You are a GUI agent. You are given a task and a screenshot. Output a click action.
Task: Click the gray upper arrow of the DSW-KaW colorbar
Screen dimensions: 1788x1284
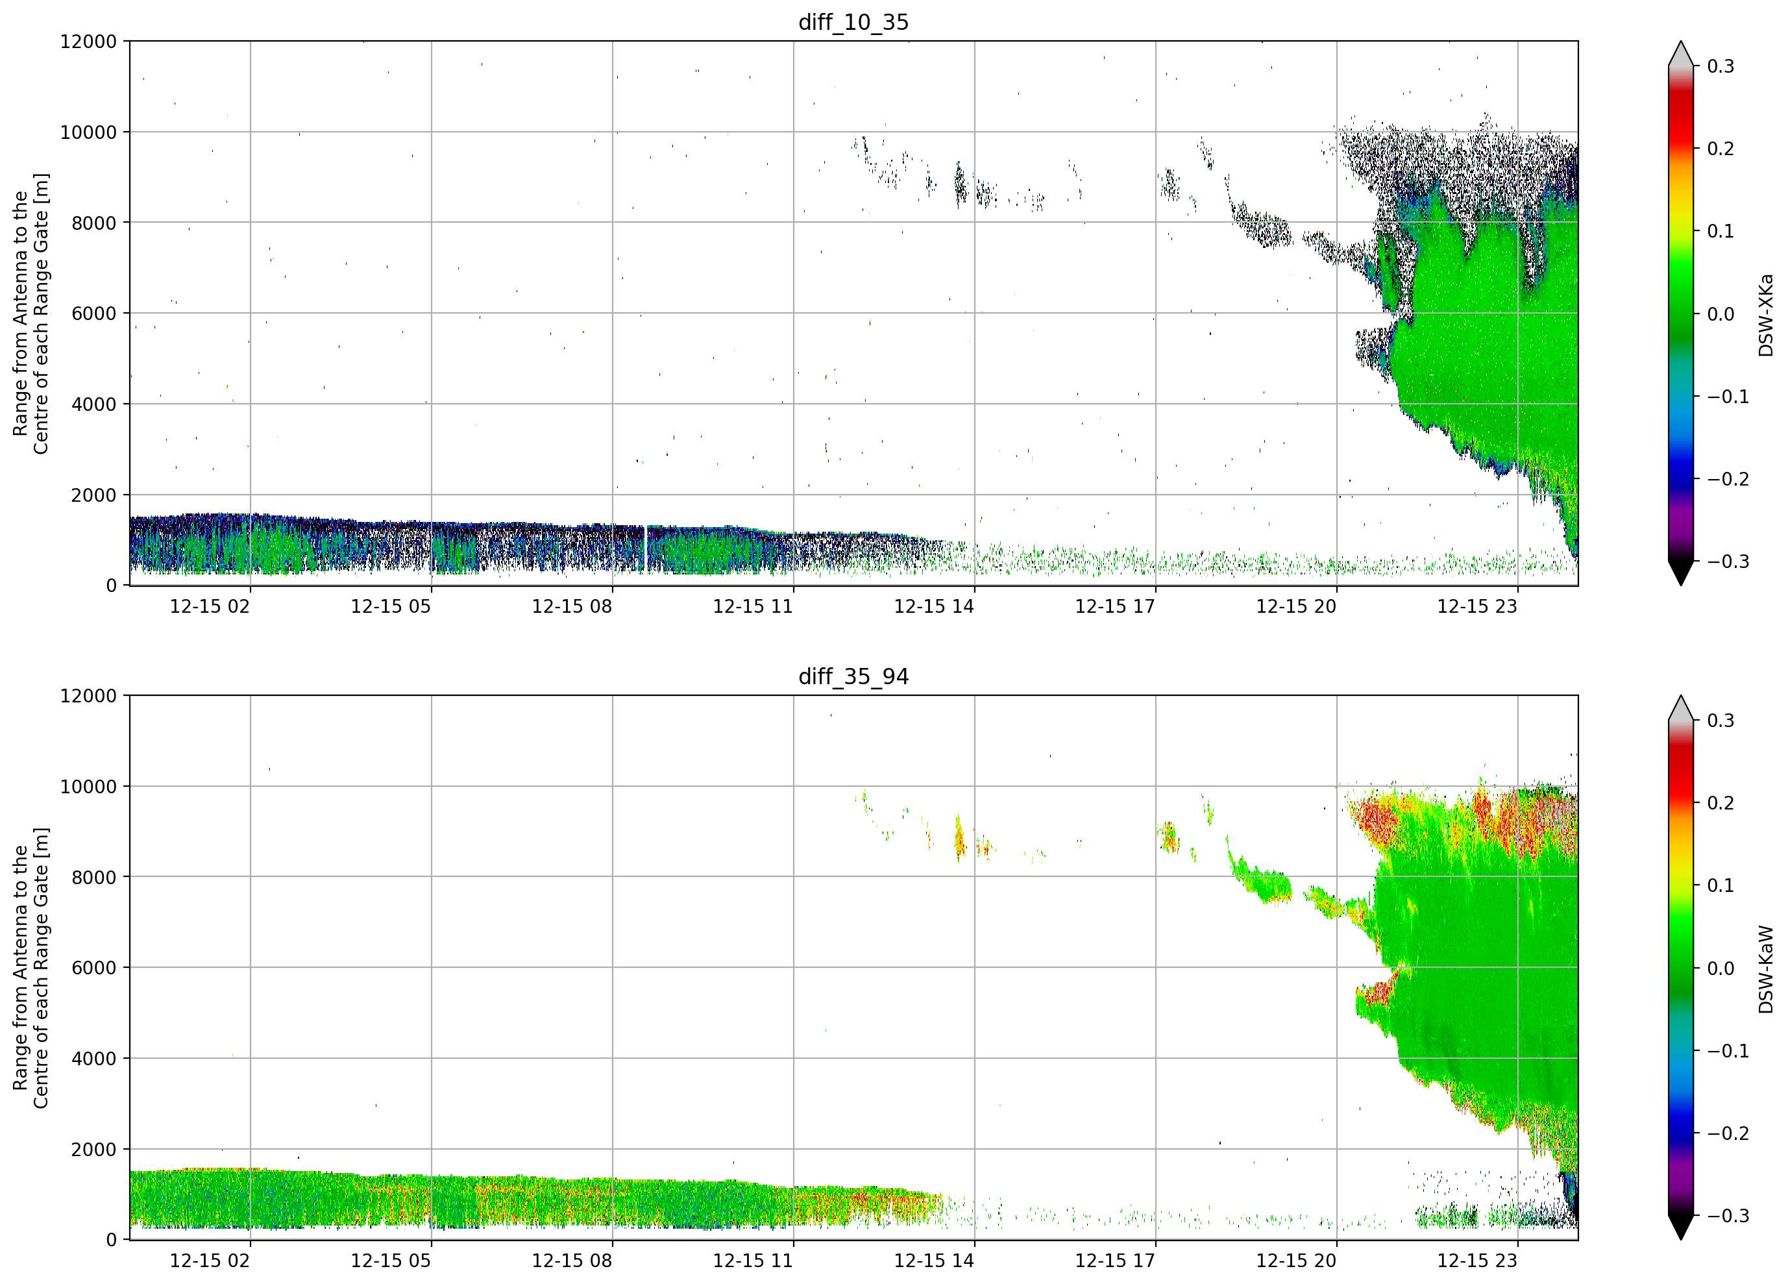pos(1681,708)
